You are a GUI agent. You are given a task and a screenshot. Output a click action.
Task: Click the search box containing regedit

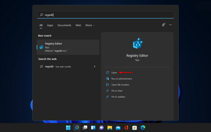(105, 15)
